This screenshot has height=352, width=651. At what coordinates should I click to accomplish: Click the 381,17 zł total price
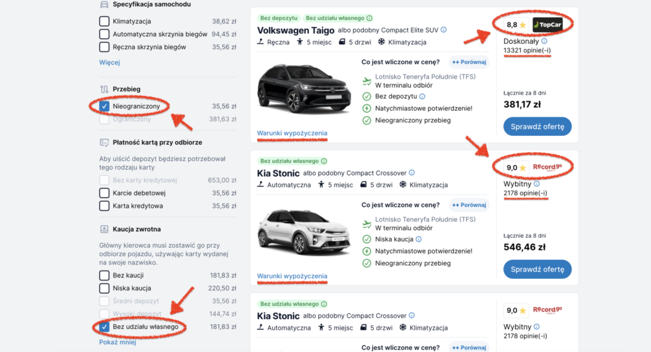523,105
